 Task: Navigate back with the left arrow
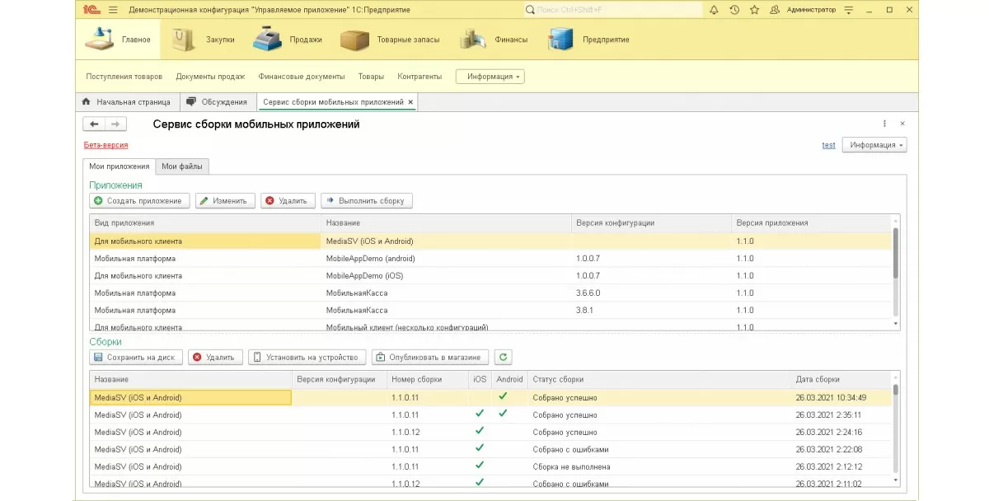click(x=94, y=124)
